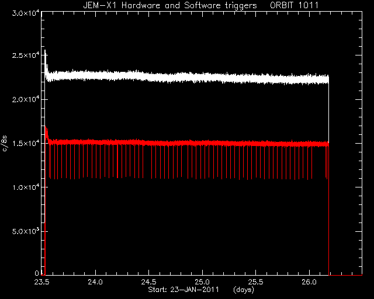Click the ORBIT 1011 text in the title
Viewport: 374px width, 299px height.
coord(294,5)
